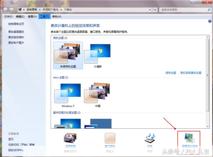Image resolution: width=213 pixels, height=157 pixels.
Task: Click the search magnifier icon
Action: tap(209, 10)
